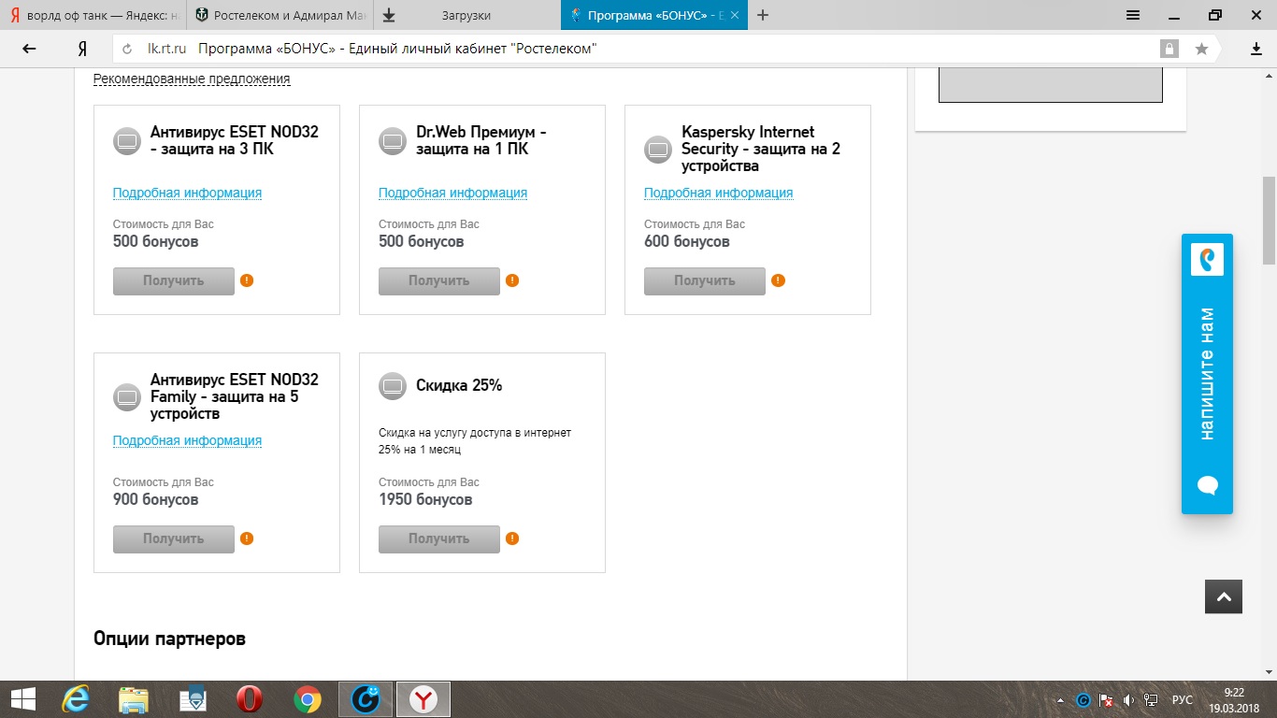Switch to the ворлд оф танк Яндекс tab
1277x718 pixels.
(x=93, y=15)
